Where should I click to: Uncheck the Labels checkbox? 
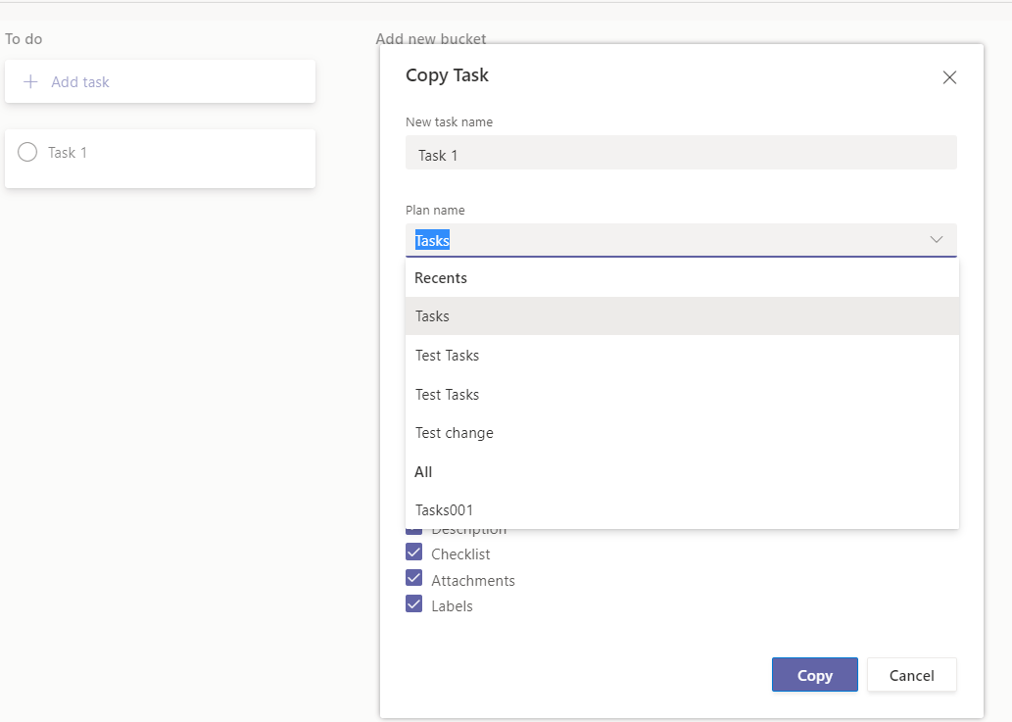pos(413,603)
